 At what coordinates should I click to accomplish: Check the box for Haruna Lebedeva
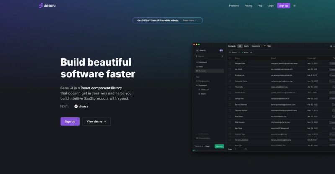230,140
